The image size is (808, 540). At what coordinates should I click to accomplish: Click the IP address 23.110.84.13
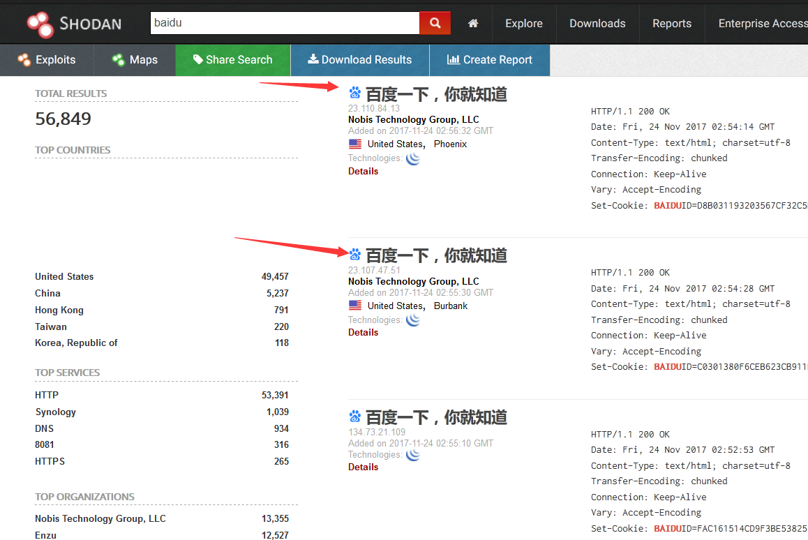pyautogui.click(x=375, y=108)
